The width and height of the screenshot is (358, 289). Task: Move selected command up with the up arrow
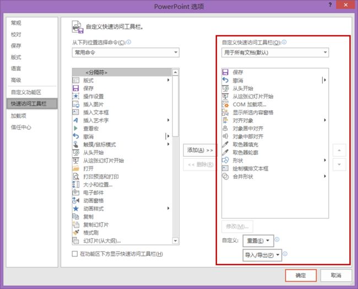(x=339, y=150)
